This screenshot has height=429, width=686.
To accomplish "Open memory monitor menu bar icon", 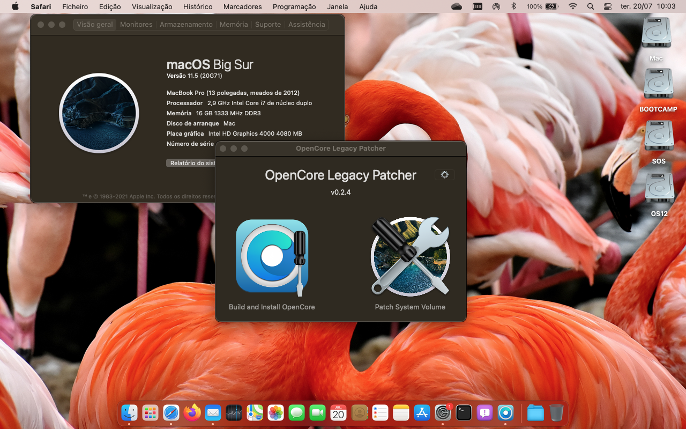I will pyautogui.click(x=477, y=6).
